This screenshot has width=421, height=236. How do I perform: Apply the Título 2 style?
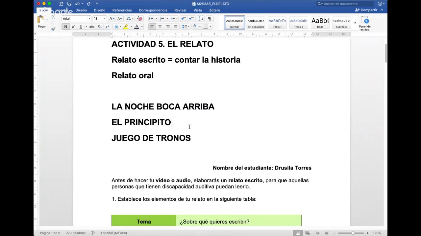tap(299, 23)
